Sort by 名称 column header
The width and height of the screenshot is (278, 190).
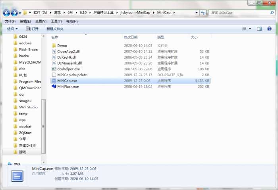pyautogui.click(x=55, y=37)
